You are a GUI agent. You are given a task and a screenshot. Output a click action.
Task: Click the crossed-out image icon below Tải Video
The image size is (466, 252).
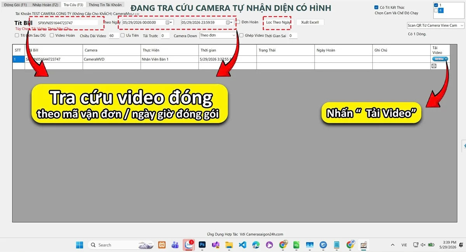click(434, 66)
